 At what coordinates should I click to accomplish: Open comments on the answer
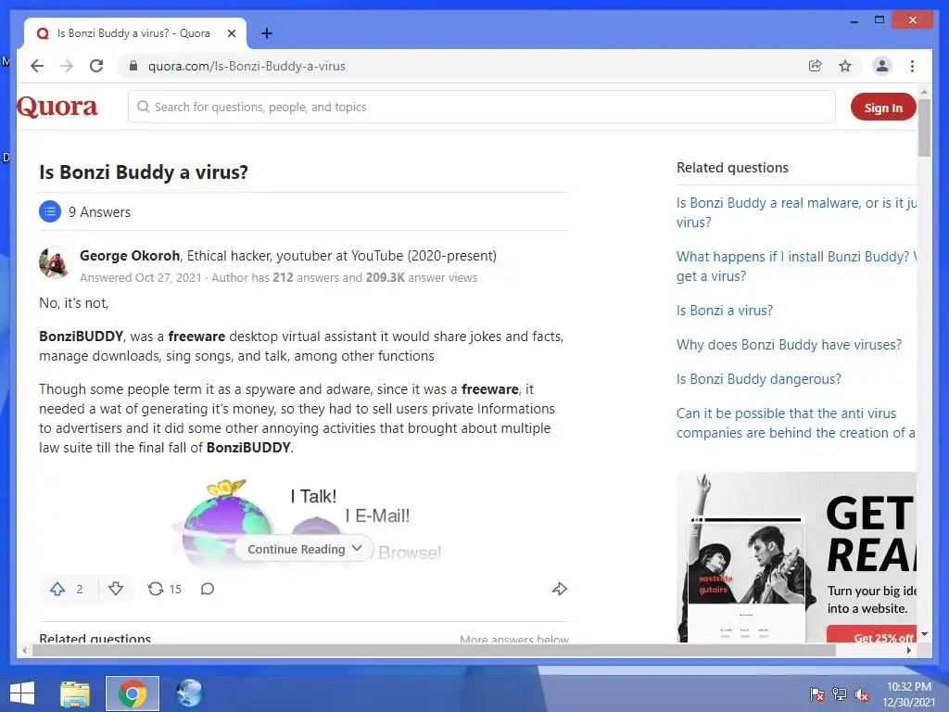208,589
